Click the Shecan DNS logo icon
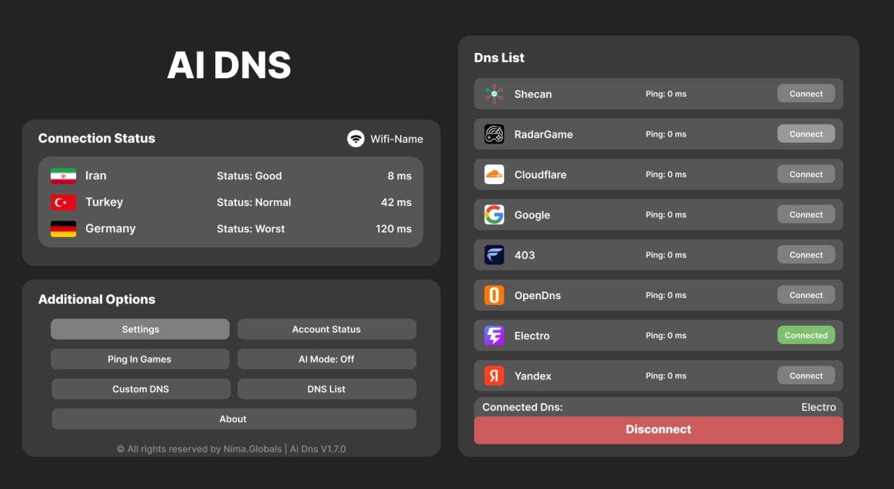The width and height of the screenshot is (894, 489). coord(494,93)
